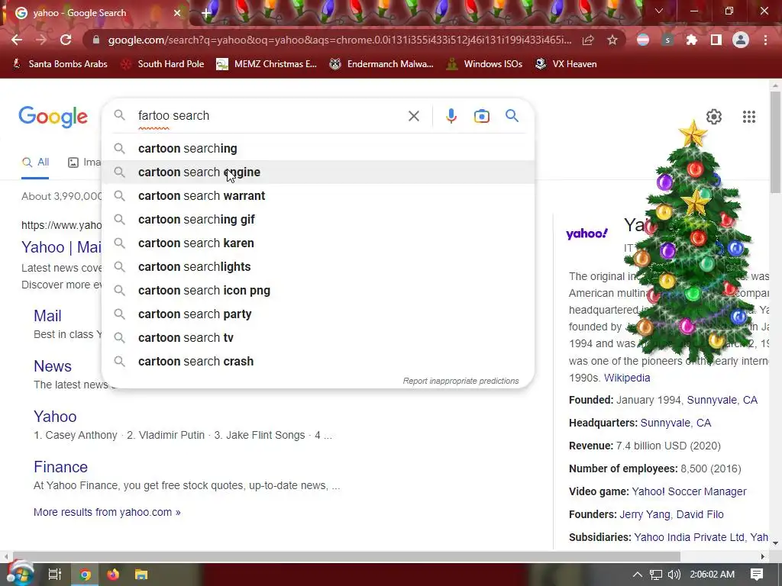Share this page from the address bar
Viewport: 782px width, 586px height.
587,40
